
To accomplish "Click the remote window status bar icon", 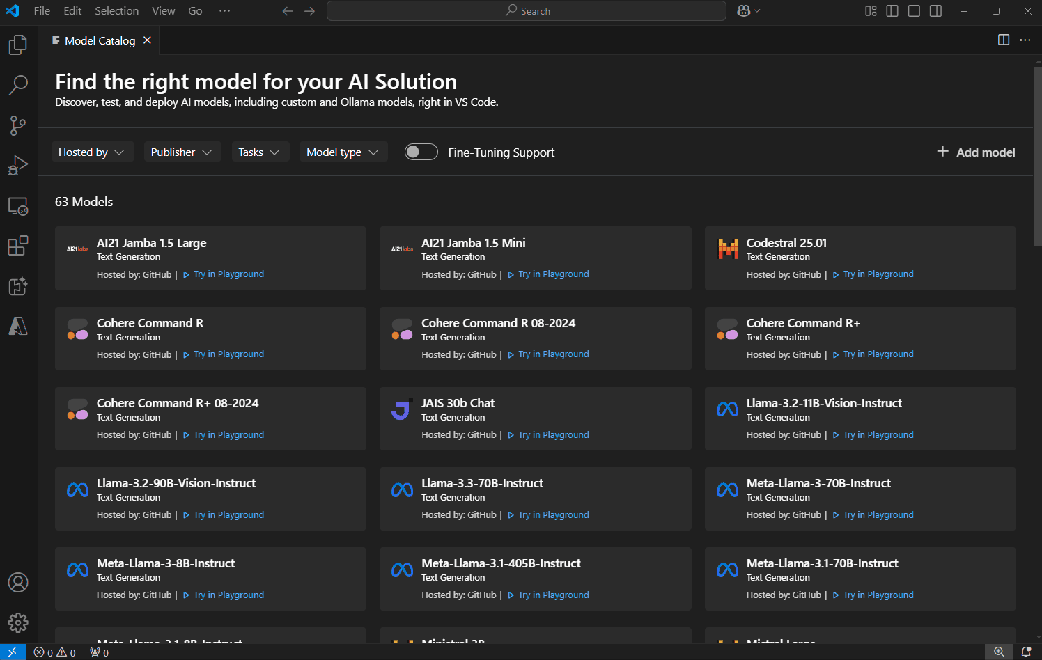I will (x=13, y=652).
